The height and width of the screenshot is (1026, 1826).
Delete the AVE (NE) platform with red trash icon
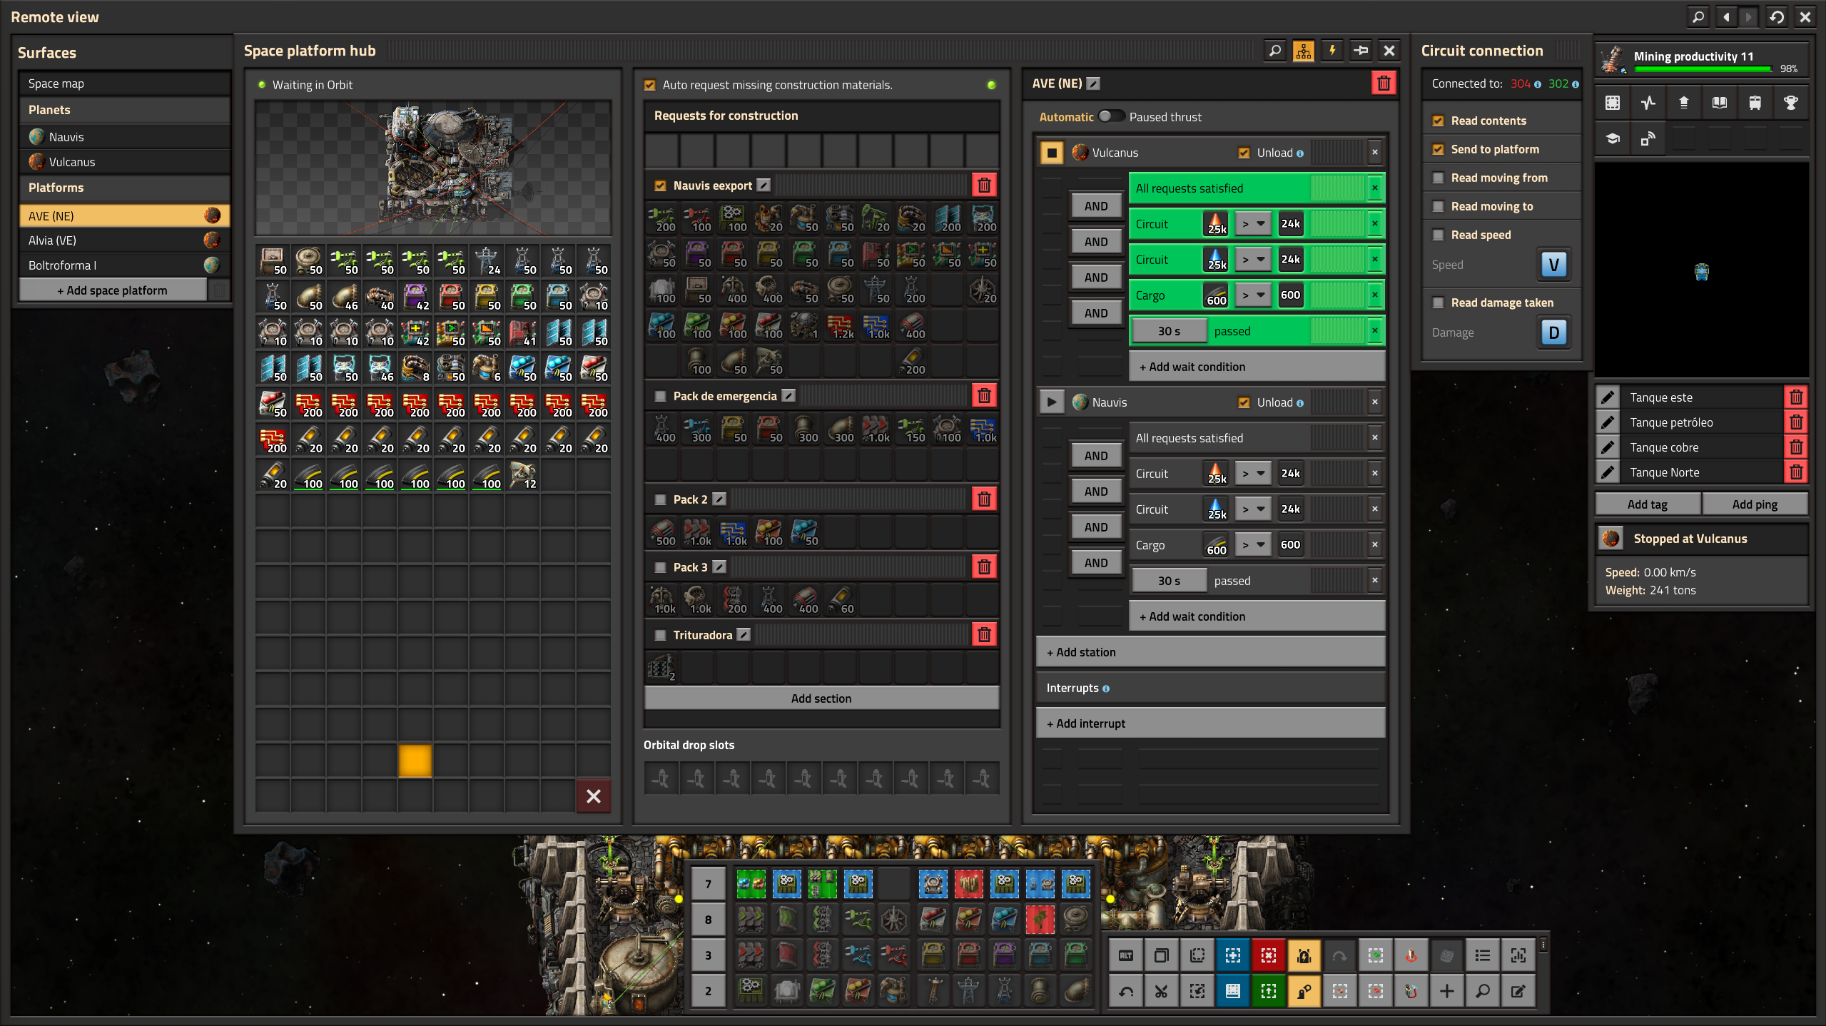[x=1384, y=83]
